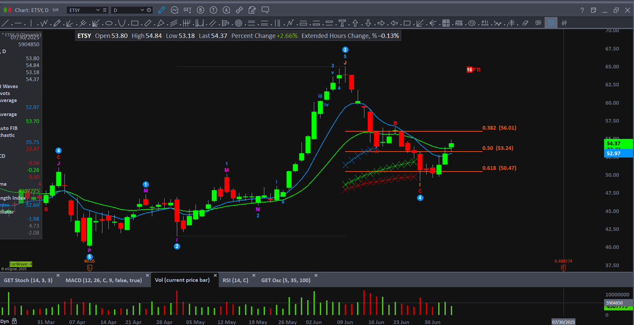This screenshot has width=634, height=325.
Task: Select the text annotation tool
Action: pyautogui.click(x=342, y=23)
